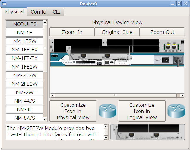190x150 pixels.
Task: Select the NM-1FE2W module
Action: (x=24, y=67)
